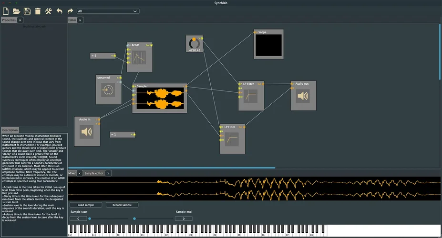Select the Sample editor tab

coord(94,173)
